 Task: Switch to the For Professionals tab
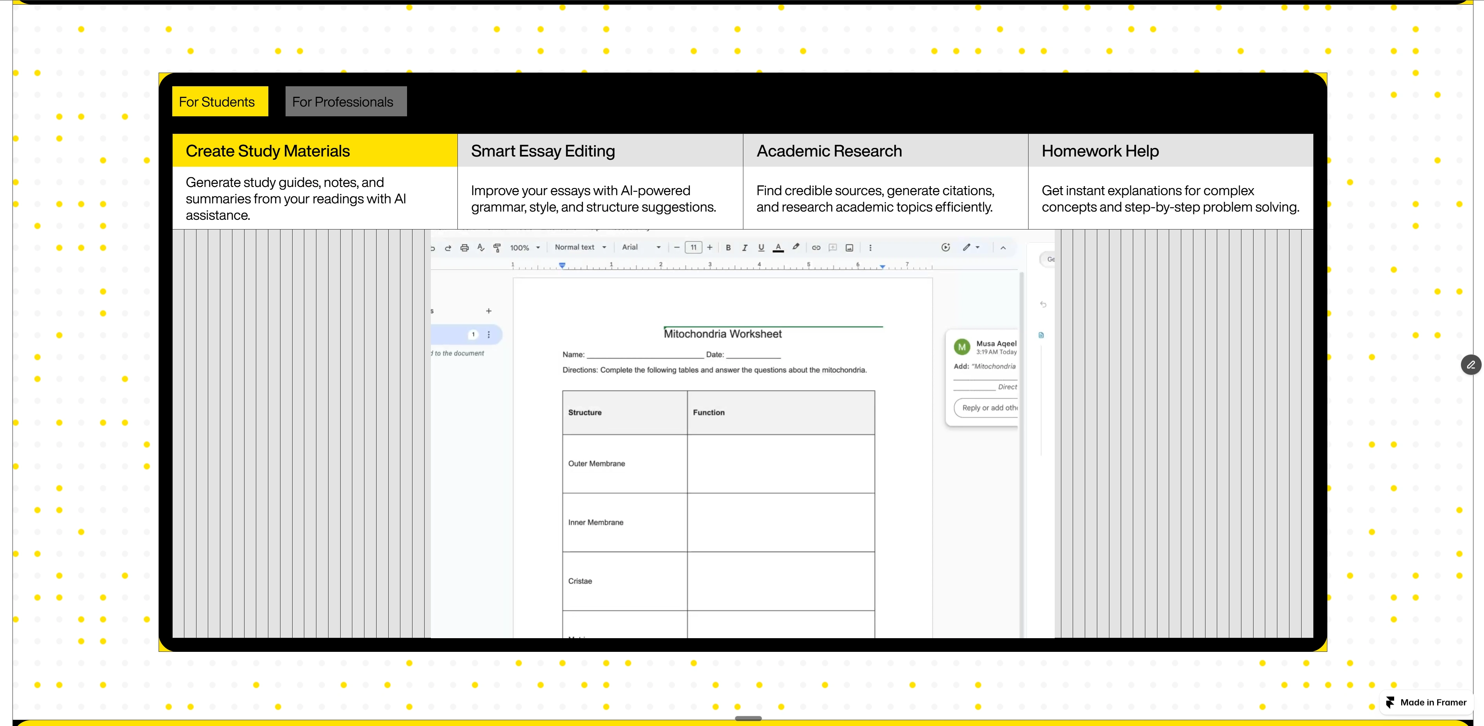346,101
